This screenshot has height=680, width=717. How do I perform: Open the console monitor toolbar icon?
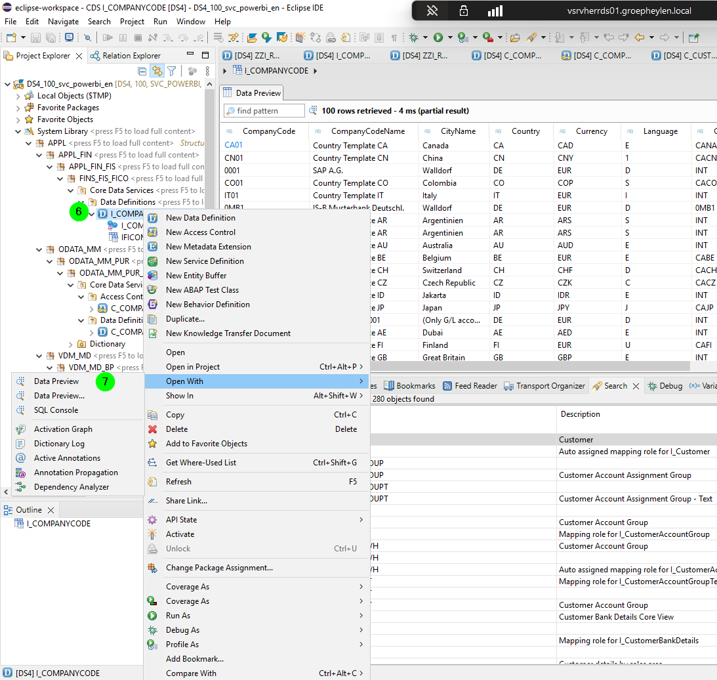pos(69,37)
